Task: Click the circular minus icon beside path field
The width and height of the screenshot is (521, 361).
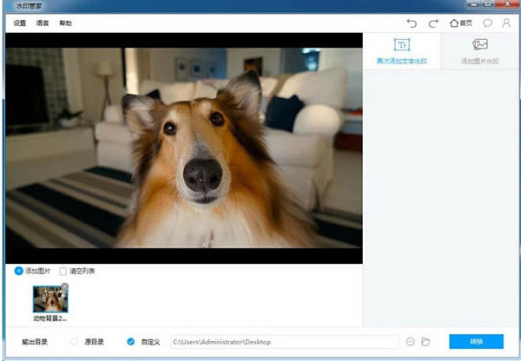Action: click(x=411, y=342)
